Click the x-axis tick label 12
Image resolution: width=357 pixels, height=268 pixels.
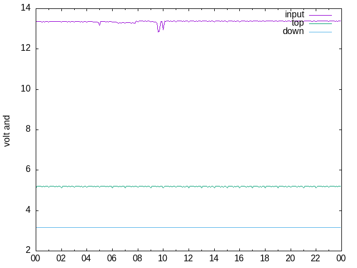tap(188, 259)
